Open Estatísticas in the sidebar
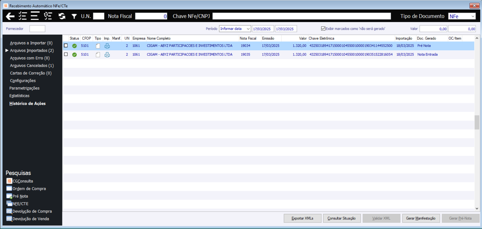This screenshot has height=229, width=482. (19, 96)
